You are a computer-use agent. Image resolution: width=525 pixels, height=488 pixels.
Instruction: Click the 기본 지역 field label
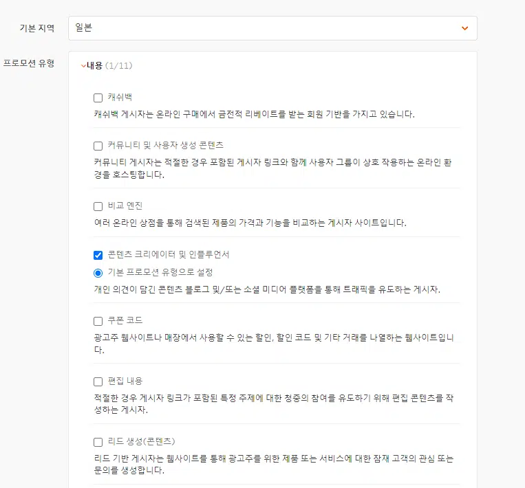click(x=37, y=28)
